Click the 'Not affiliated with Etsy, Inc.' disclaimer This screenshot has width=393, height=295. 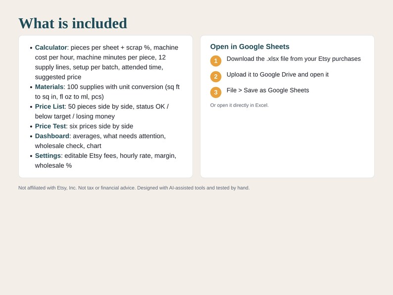tap(134, 188)
